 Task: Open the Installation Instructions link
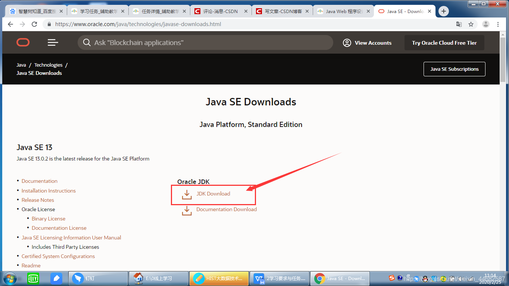point(49,191)
